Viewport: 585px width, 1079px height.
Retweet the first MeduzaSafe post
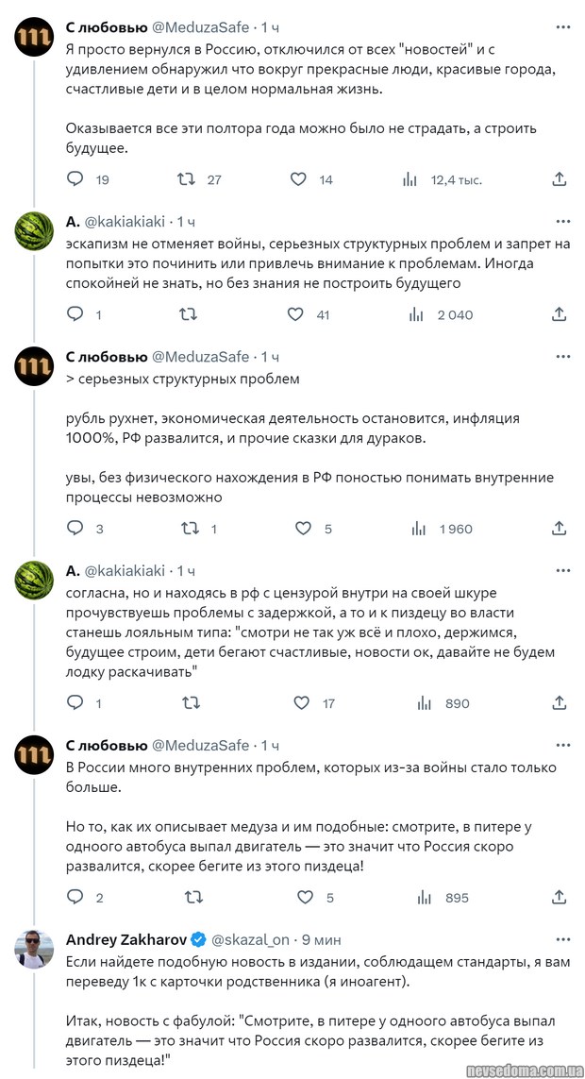(x=187, y=179)
